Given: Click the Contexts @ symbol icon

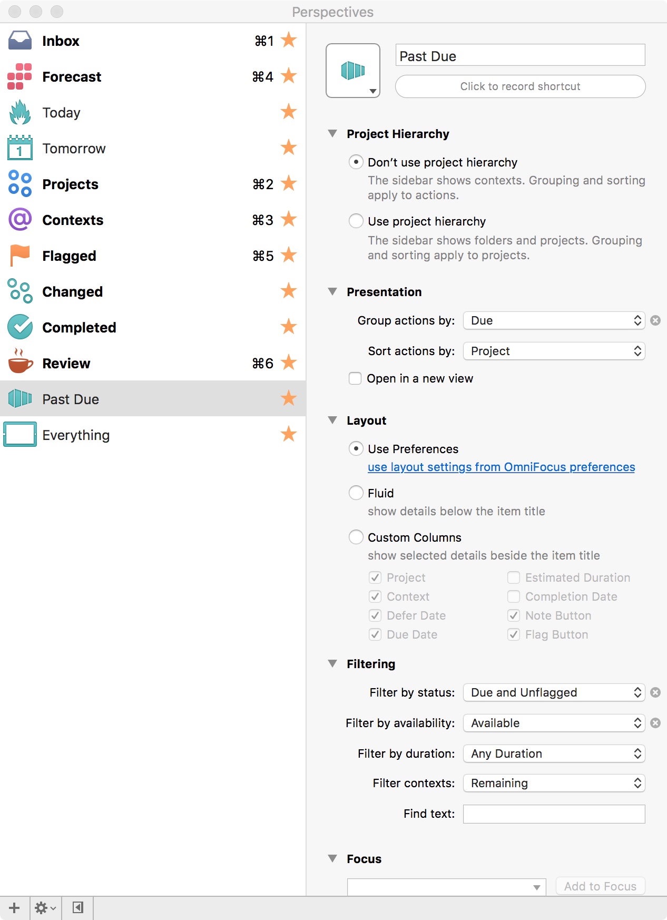Looking at the screenshot, I should coord(20,220).
